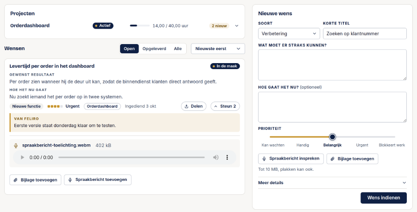Click the 2 nieuw badge
The image size is (417, 212).
tap(219, 26)
